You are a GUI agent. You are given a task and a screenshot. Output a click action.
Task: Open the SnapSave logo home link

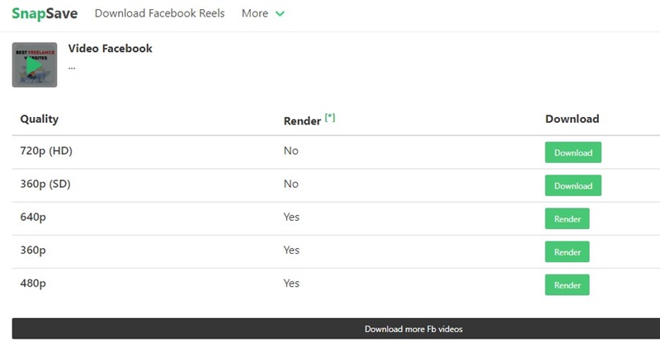[45, 13]
